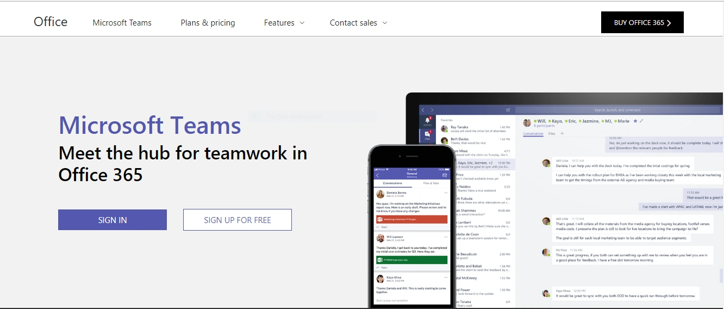The width and height of the screenshot is (724, 309).
Task: Click Kayo Miwa's avatar at 12:00 PM message
Action: click(546, 293)
